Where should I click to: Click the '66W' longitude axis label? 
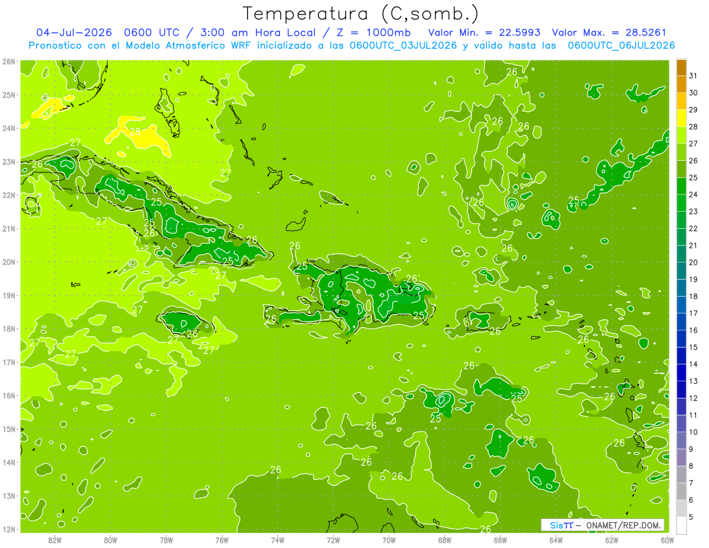(500, 539)
